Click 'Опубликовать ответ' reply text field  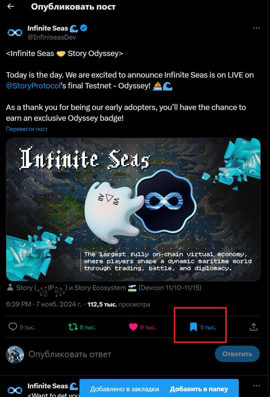click(70, 354)
